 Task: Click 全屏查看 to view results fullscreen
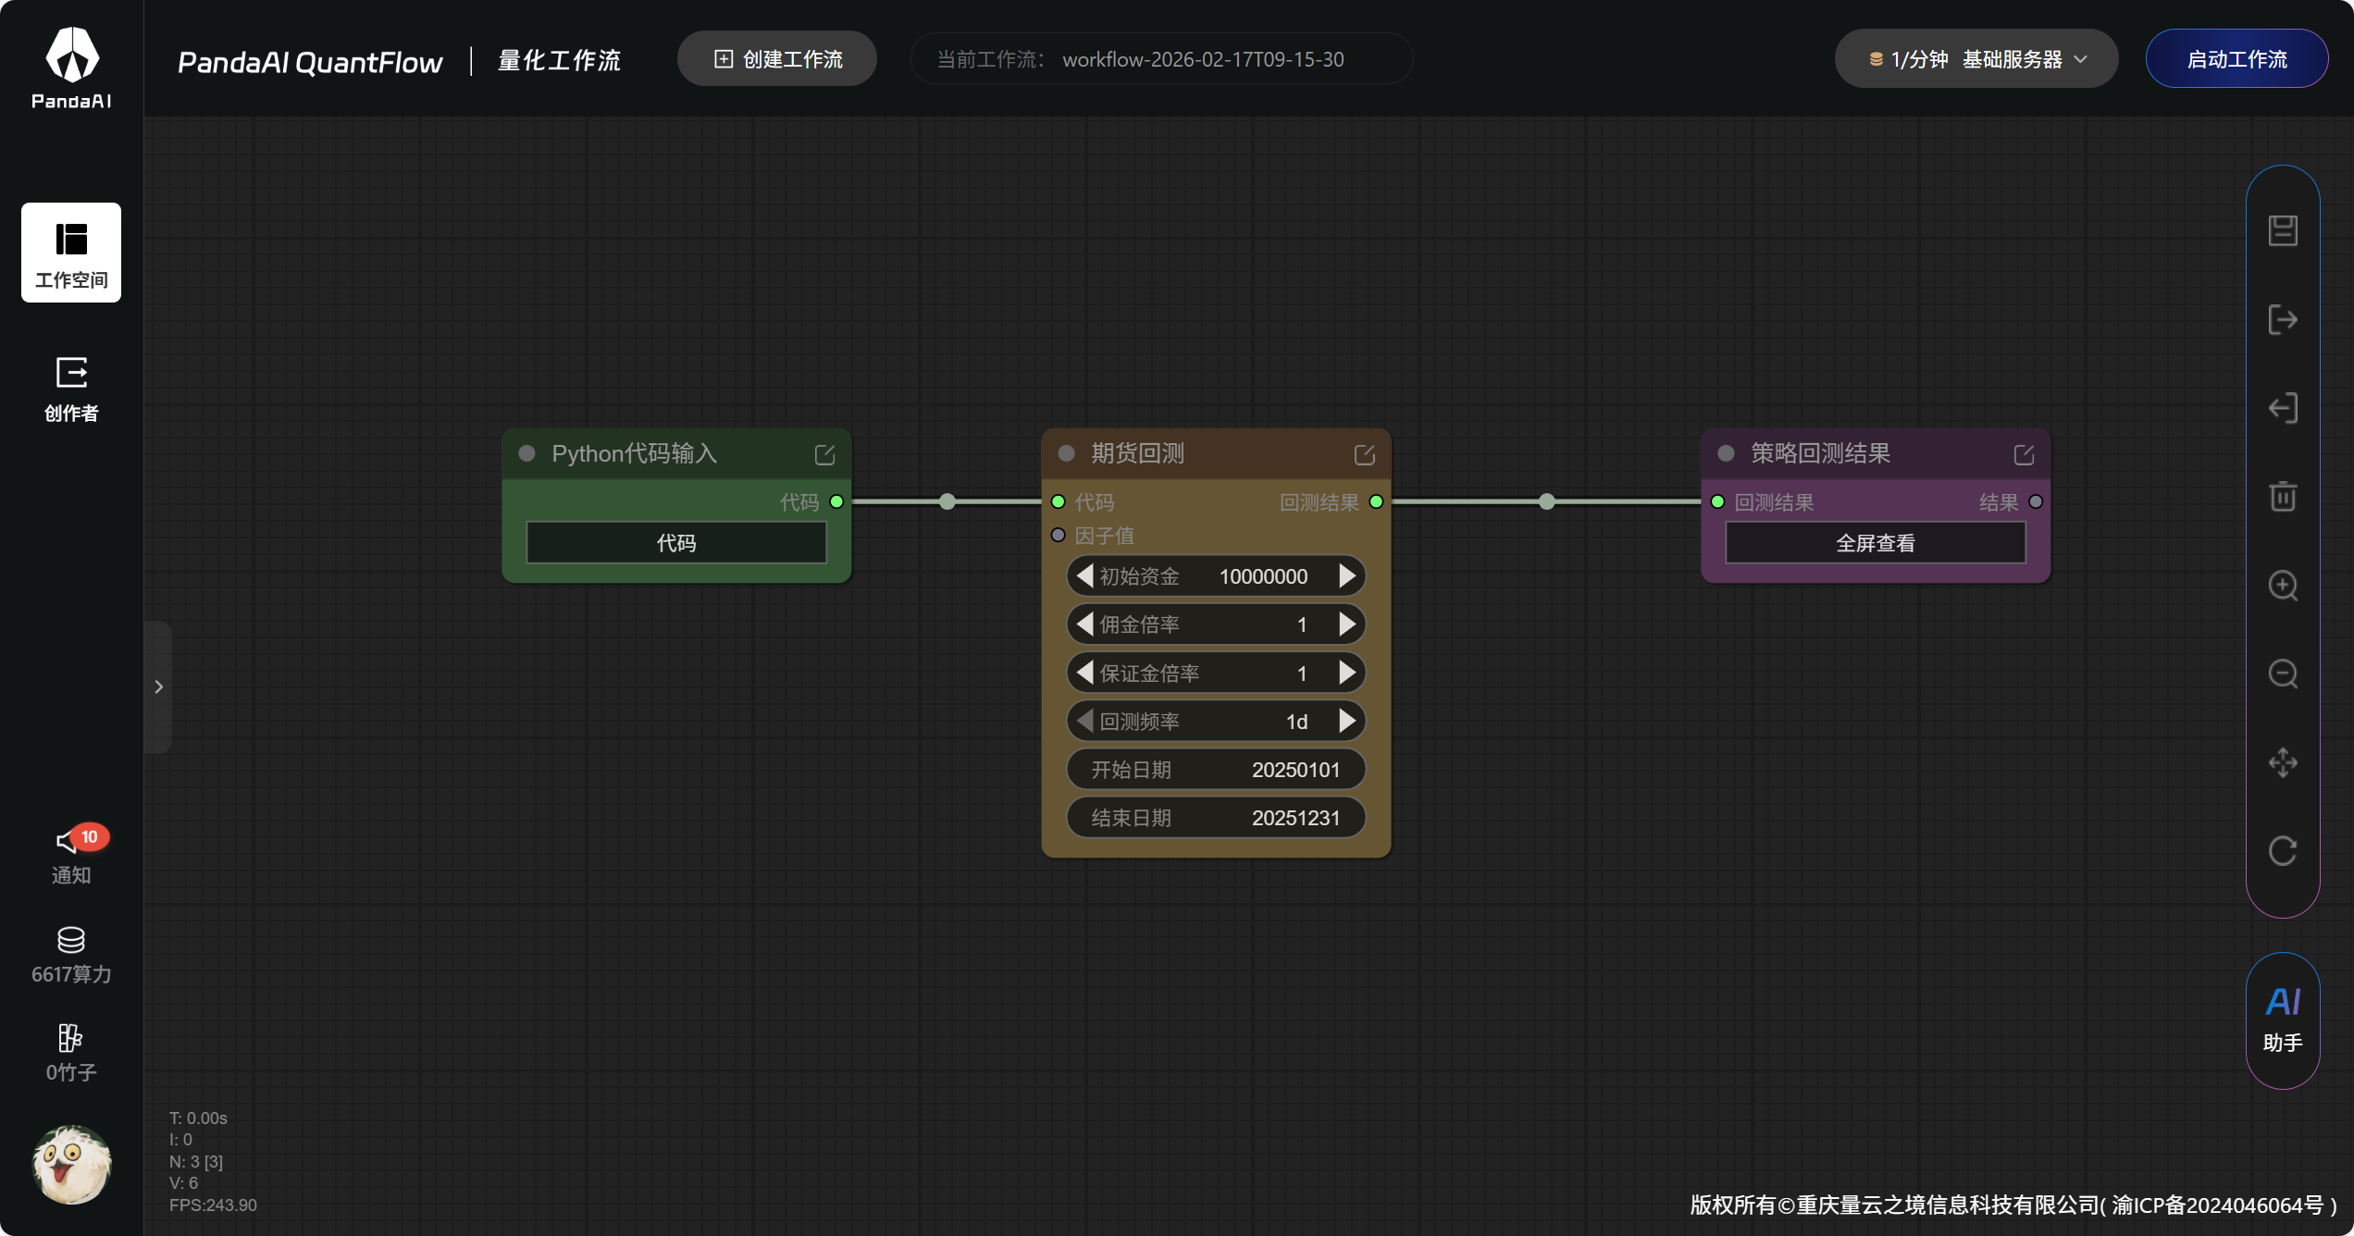(1876, 543)
